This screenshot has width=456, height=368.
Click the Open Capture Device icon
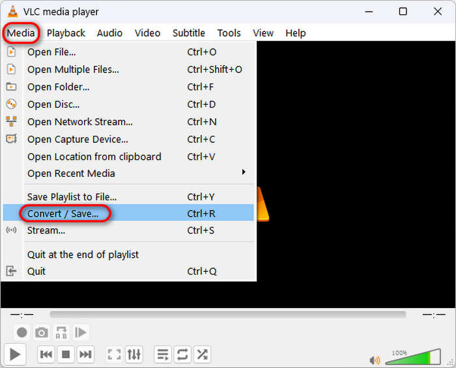(x=11, y=139)
